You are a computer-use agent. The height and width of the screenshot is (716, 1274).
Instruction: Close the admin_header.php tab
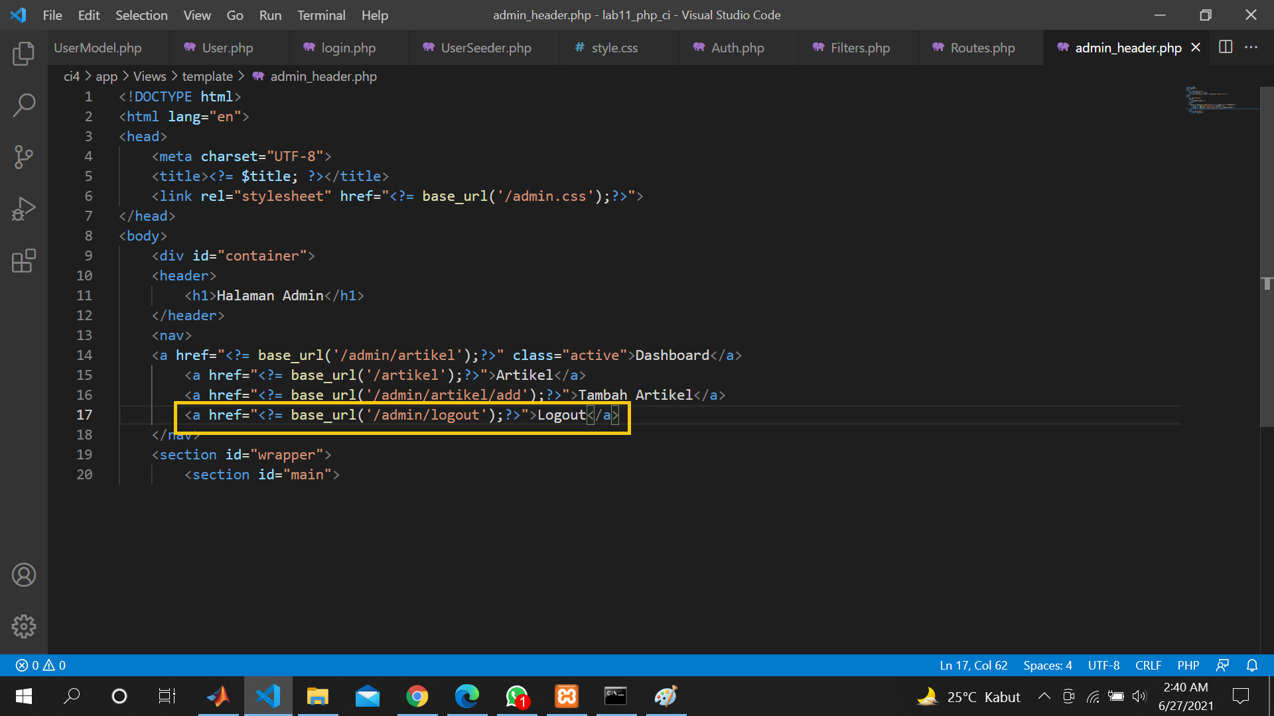[1196, 47]
